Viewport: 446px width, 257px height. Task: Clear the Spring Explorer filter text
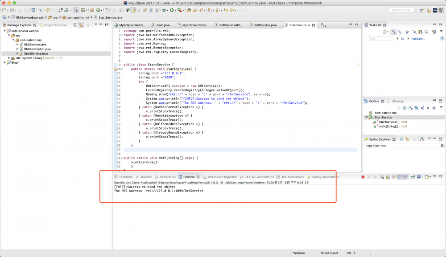(442, 146)
